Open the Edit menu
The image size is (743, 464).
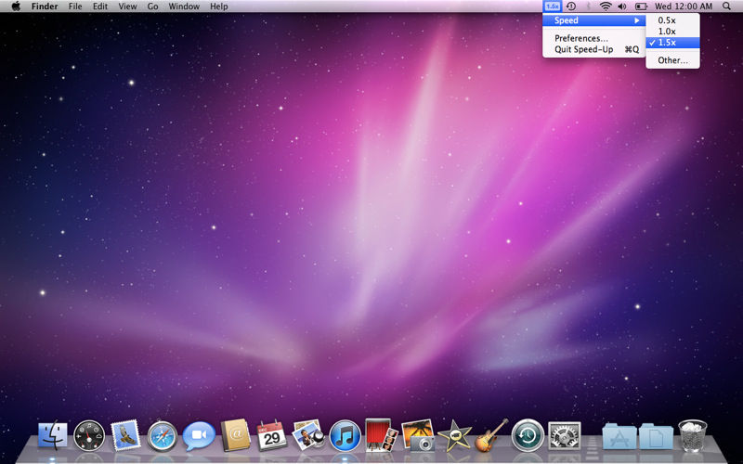click(100, 6)
